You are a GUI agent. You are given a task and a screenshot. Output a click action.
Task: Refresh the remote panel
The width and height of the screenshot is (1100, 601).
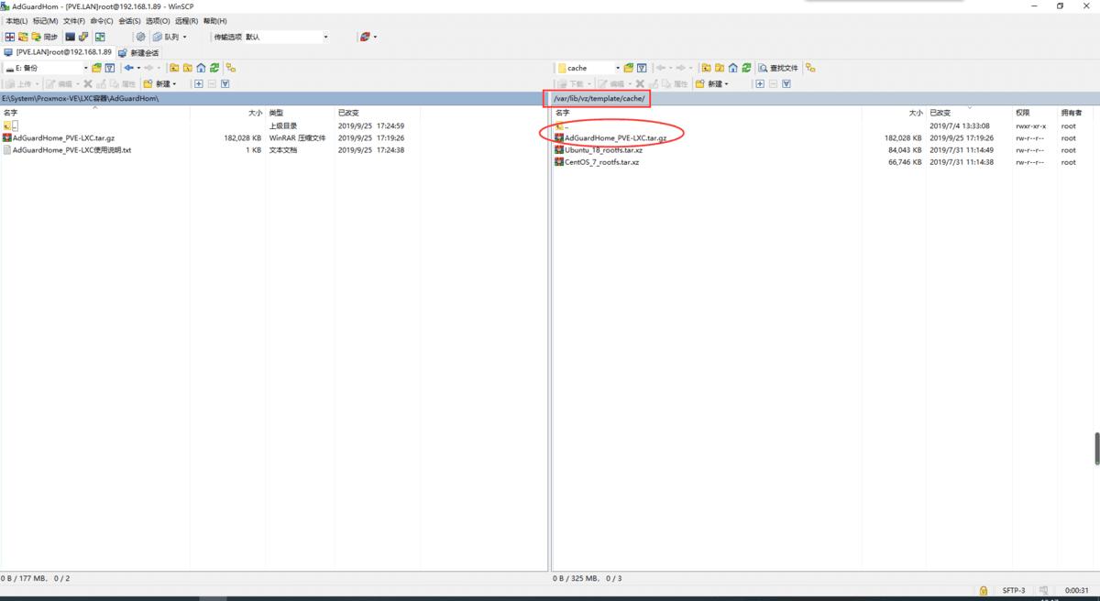[746, 68]
